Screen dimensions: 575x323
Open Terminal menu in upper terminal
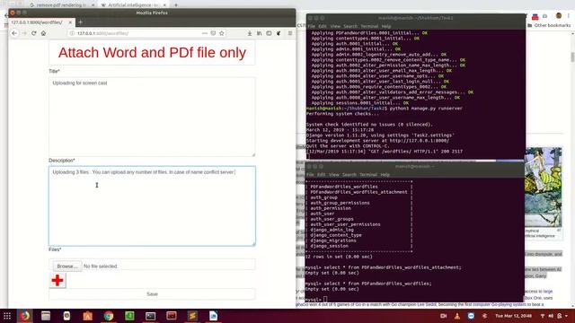(x=369, y=26)
